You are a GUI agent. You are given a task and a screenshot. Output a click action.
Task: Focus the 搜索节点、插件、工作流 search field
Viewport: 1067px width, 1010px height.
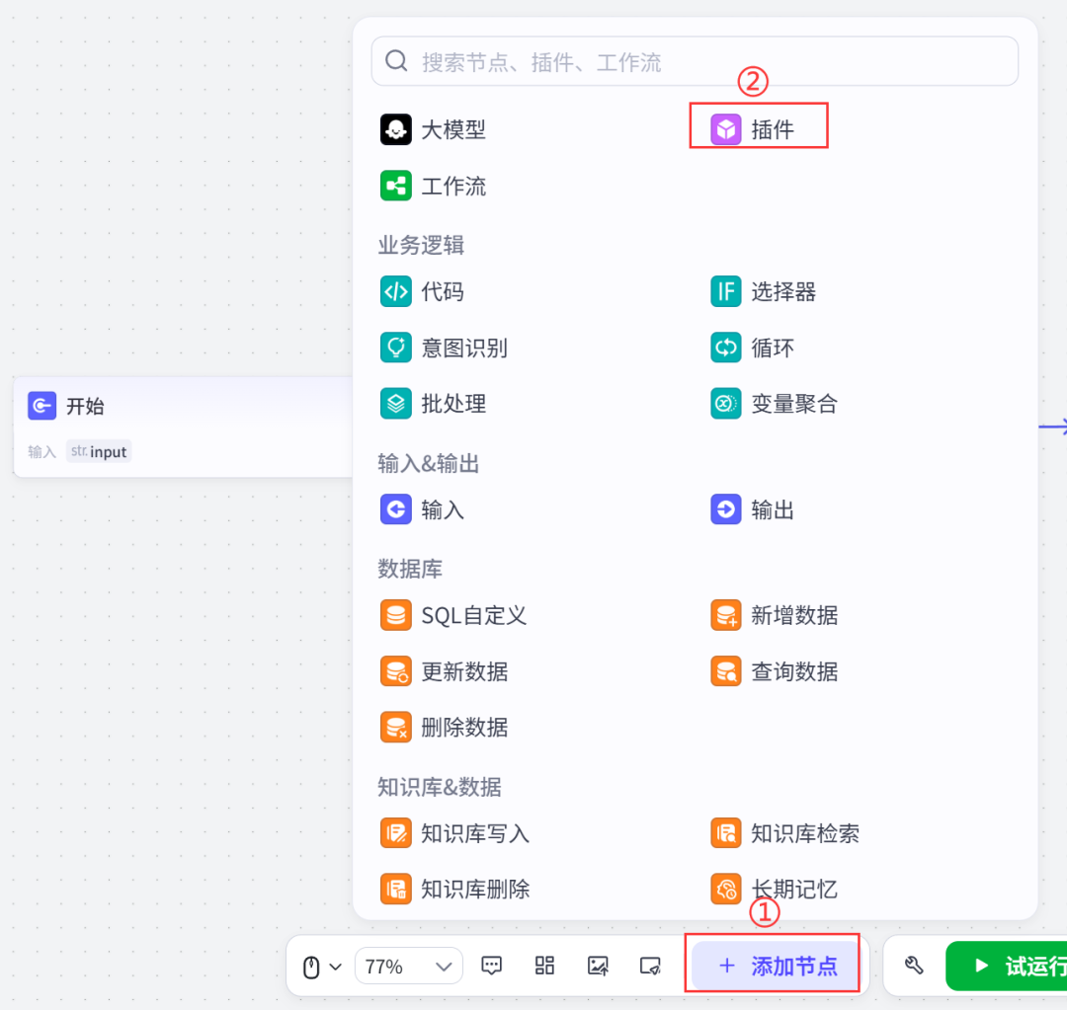695,61
